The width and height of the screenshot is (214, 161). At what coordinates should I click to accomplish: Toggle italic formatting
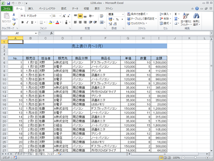point(27,22)
